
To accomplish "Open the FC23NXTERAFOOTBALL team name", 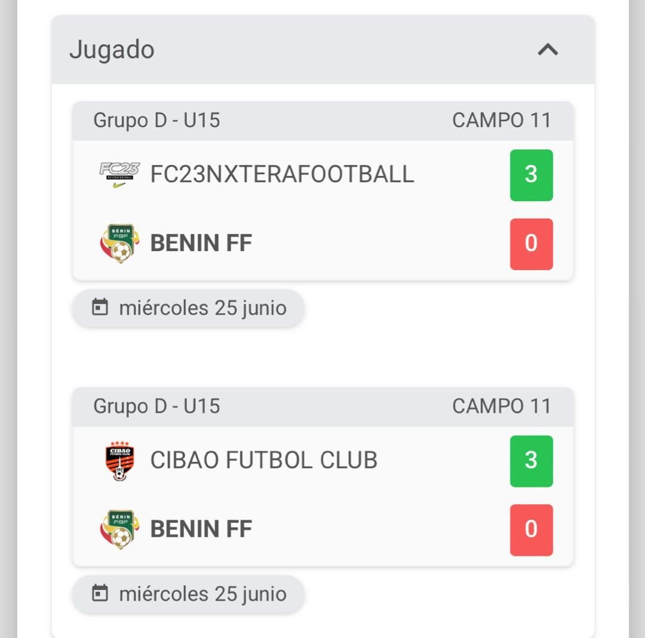I will point(282,174).
